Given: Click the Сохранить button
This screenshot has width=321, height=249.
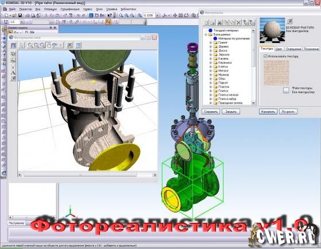Looking at the screenshot, I should coord(211,112).
